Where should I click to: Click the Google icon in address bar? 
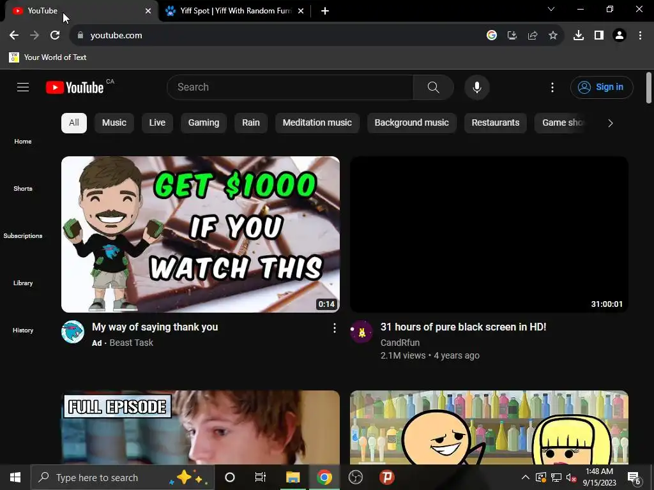pos(492,36)
